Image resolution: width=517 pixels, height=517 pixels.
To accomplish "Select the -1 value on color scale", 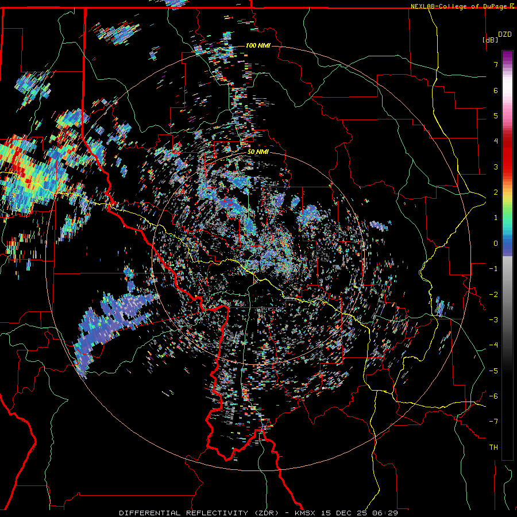I will [493, 269].
